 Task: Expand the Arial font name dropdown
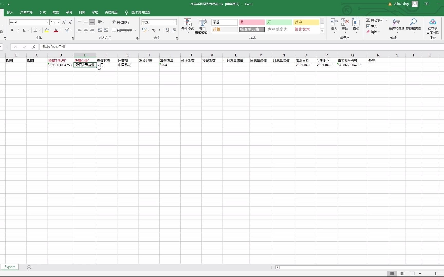pos(48,22)
